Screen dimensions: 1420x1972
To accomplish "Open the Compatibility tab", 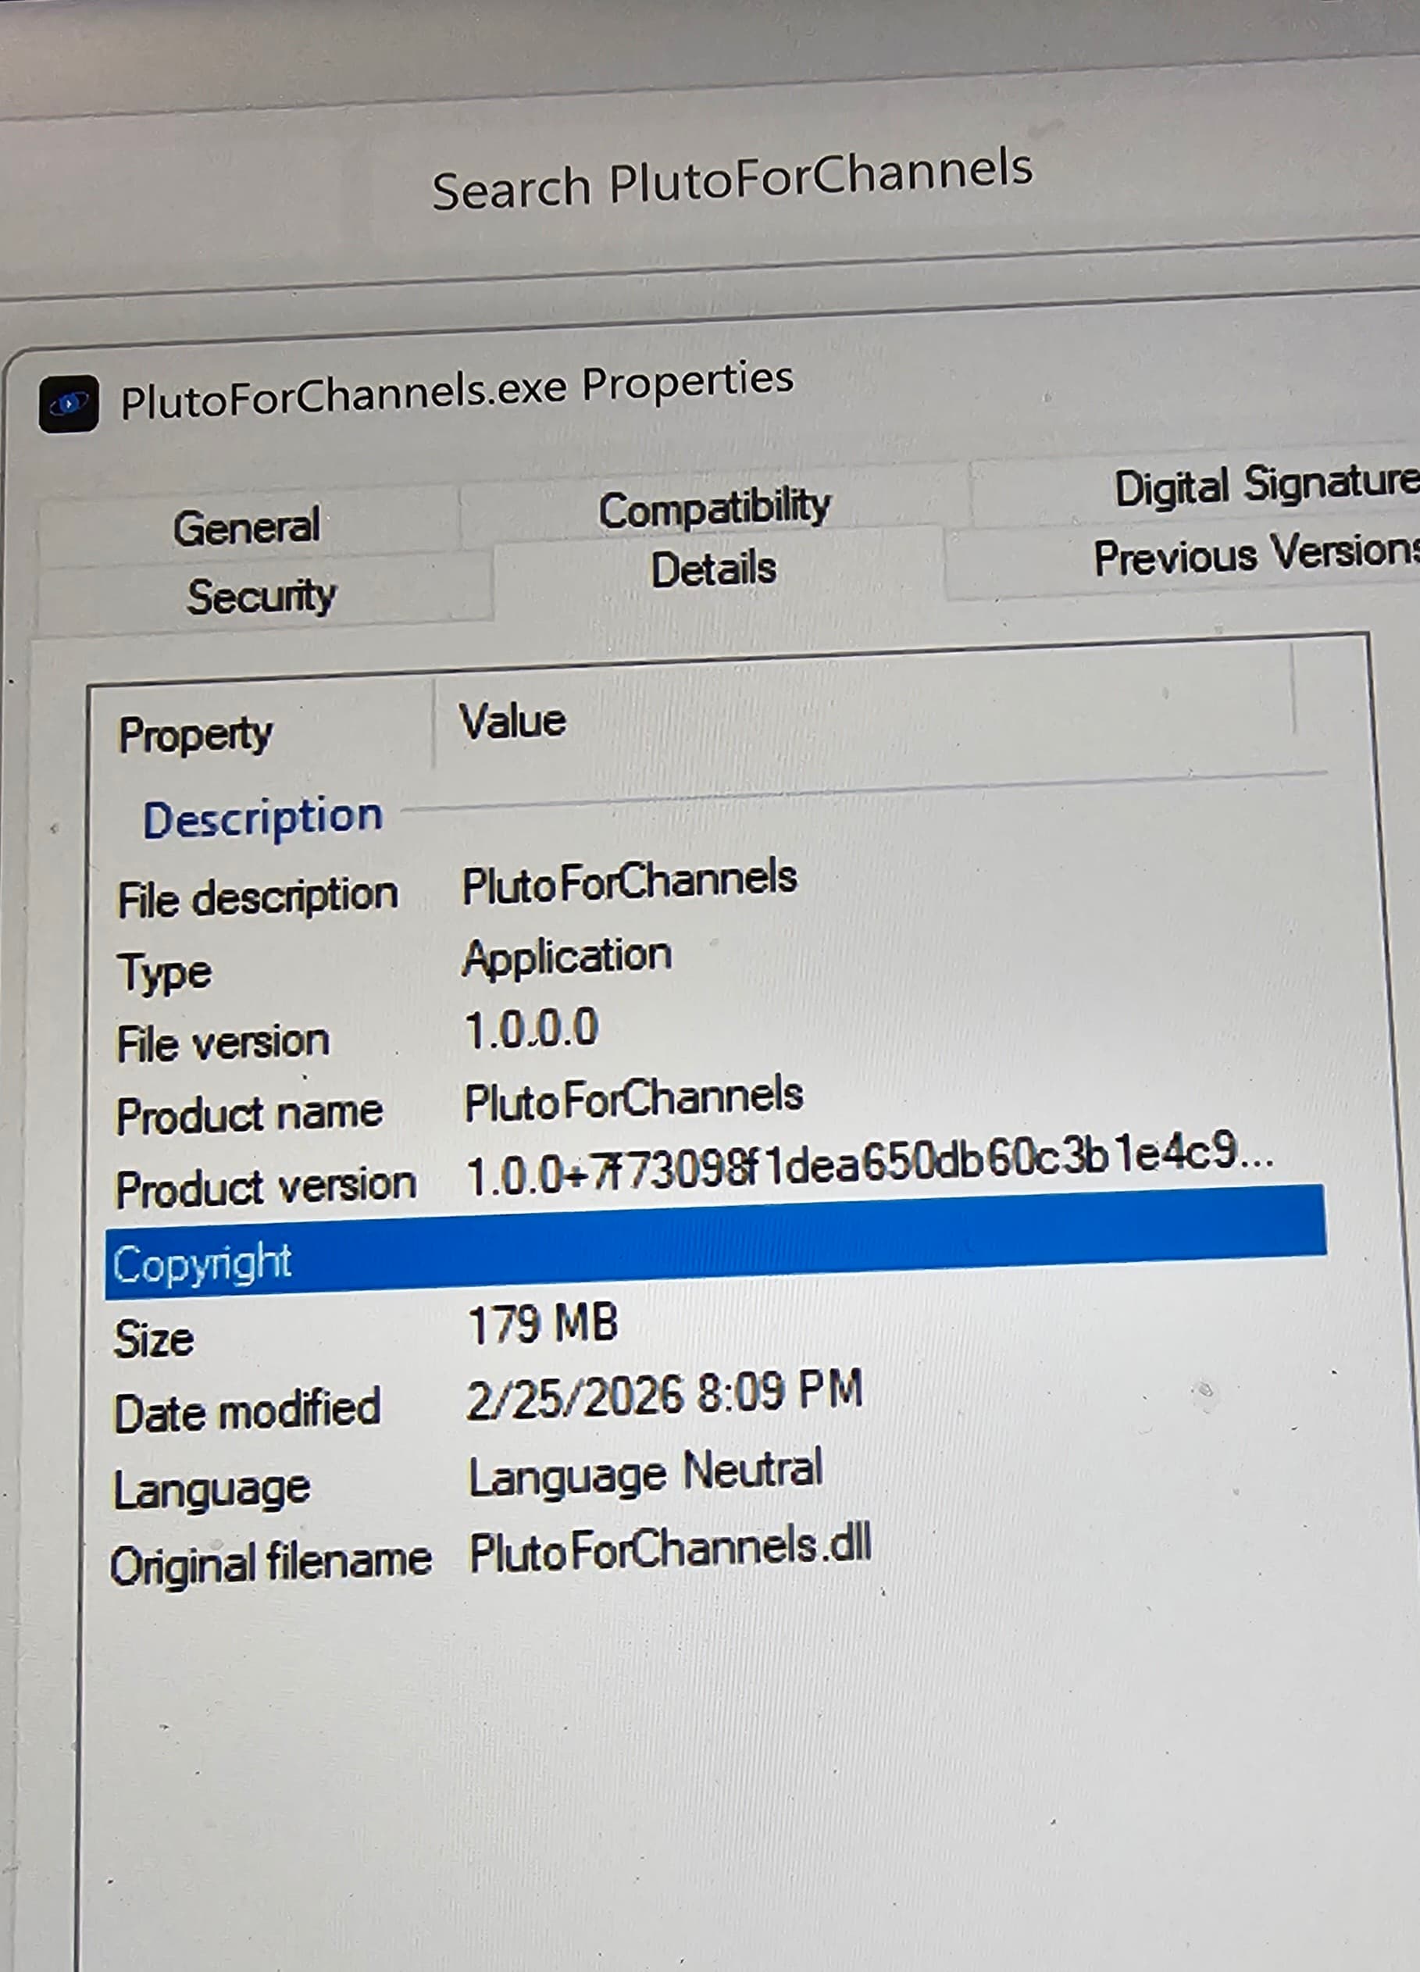I will tap(714, 508).
